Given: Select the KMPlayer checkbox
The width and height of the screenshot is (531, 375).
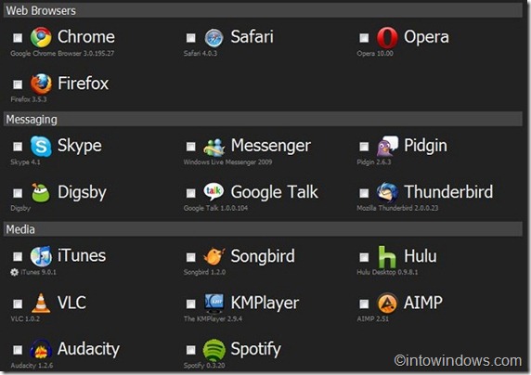Looking at the screenshot, I should pos(191,304).
